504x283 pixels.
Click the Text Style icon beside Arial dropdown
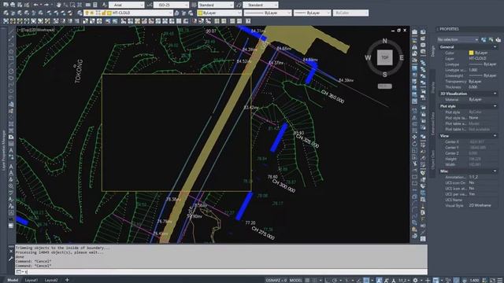pos(105,5)
